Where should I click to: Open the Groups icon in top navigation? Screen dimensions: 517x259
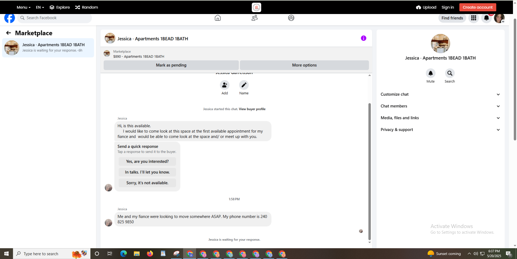pyautogui.click(x=291, y=18)
